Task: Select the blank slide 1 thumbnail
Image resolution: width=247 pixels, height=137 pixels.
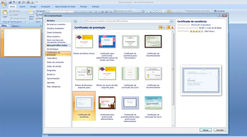Action: point(23,42)
